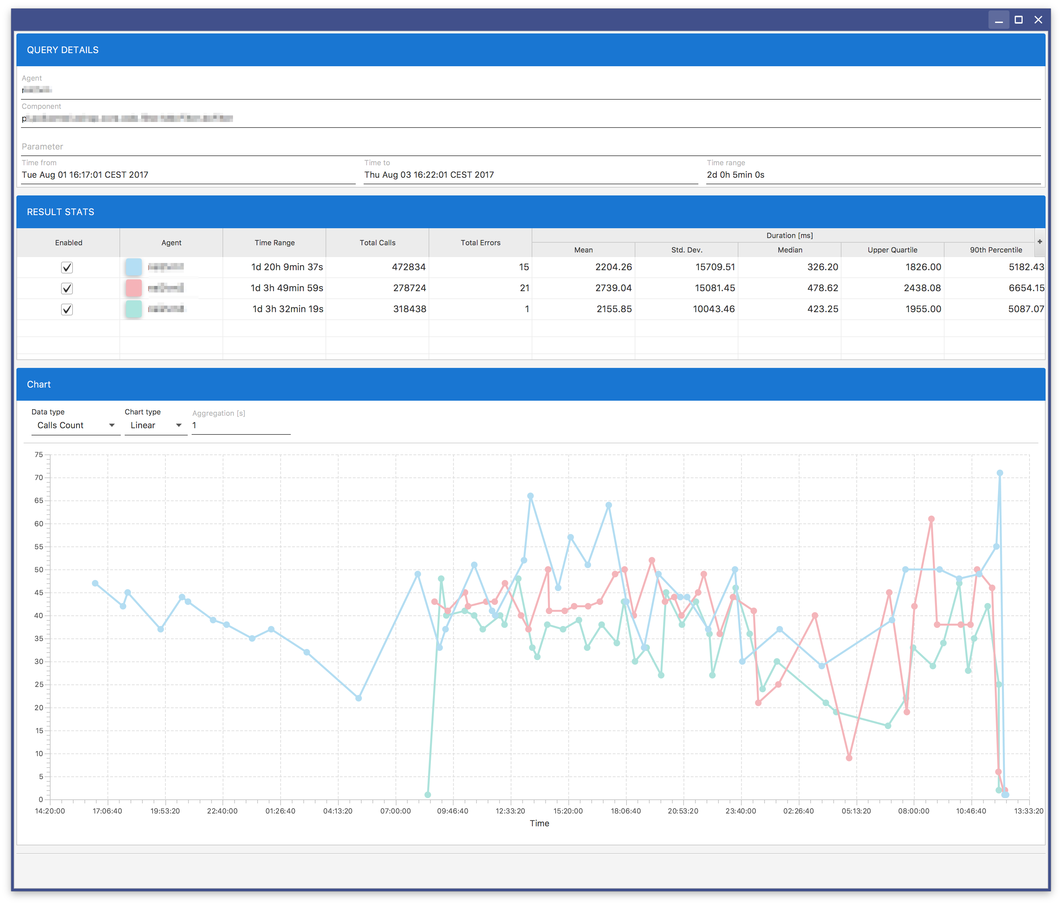Click the pink series peak point near 61
The width and height of the screenshot is (1062, 905).
click(x=931, y=519)
